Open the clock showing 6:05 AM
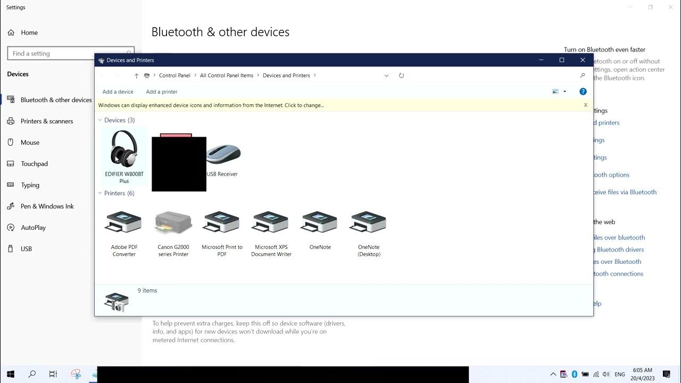The width and height of the screenshot is (681, 383). tap(642, 374)
